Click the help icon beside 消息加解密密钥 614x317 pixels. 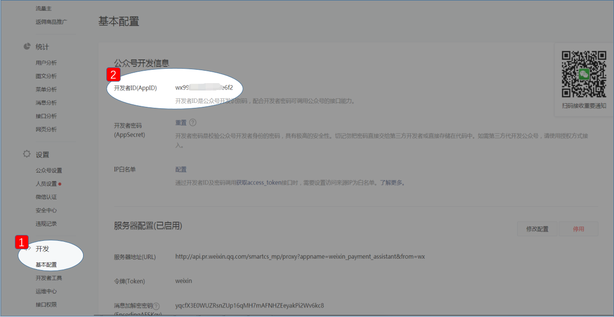(157, 306)
